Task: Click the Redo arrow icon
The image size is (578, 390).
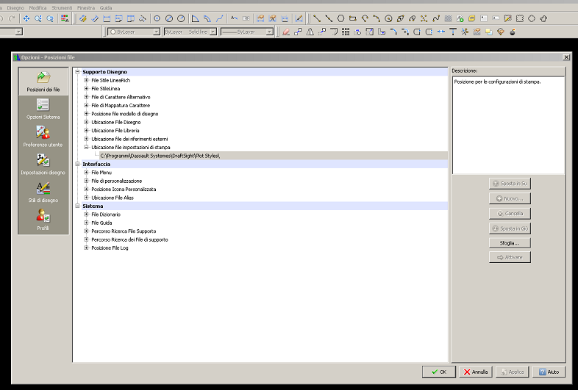Action: click(x=12, y=18)
